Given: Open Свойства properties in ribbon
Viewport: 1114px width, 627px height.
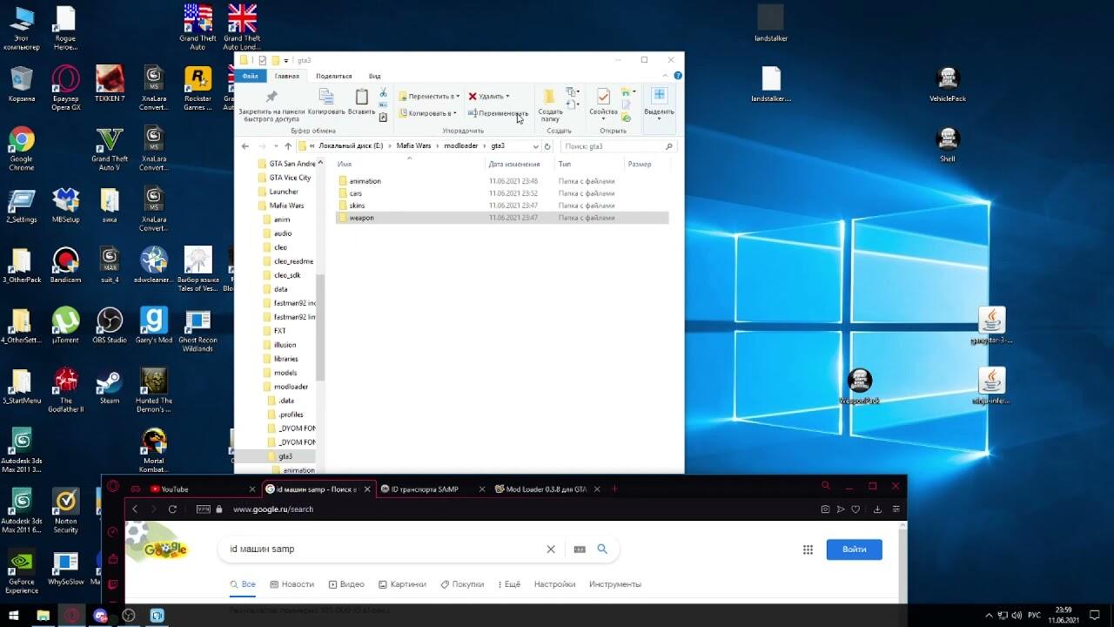Looking at the screenshot, I should [603, 104].
